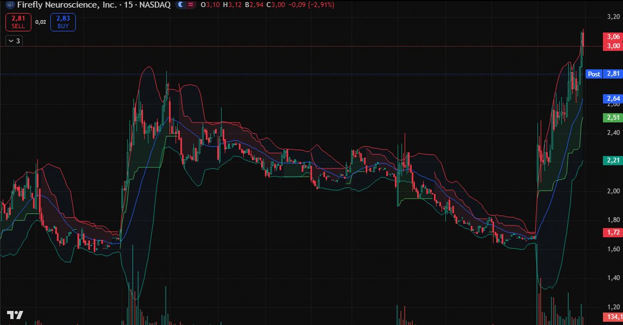The width and height of the screenshot is (623, 325).
Task: Click the blue 2,64 indicator price label
Action: [613, 99]
